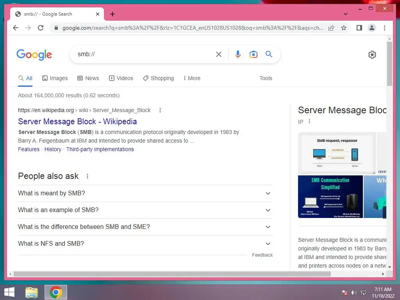400x300 pixels.
Task: Open SMB request, response image
Action: click(x=337, y=153)
